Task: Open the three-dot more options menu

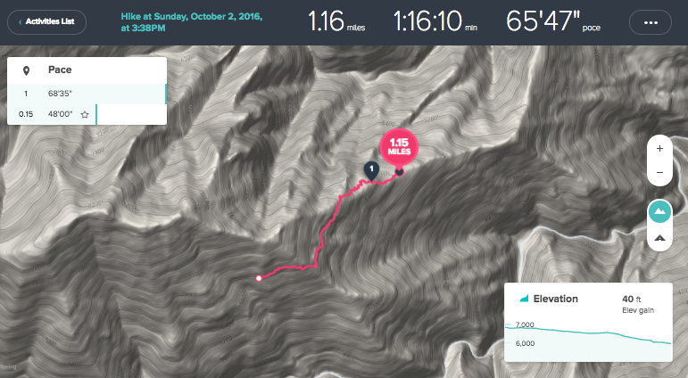Action: click(651, 22)
